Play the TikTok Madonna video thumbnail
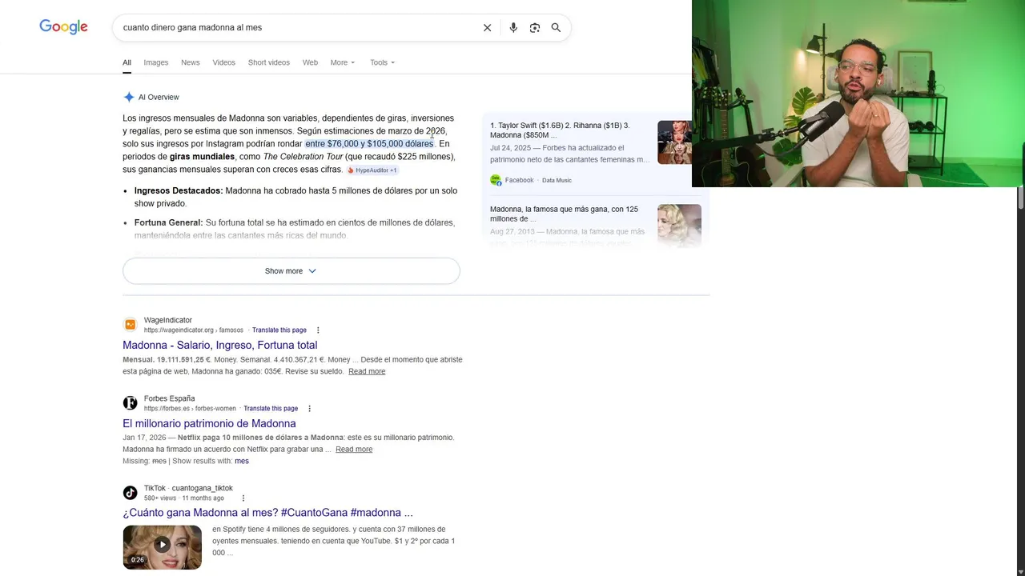Image resolution: width=1025 pixels, height=576 pixels. click(163, 547)
